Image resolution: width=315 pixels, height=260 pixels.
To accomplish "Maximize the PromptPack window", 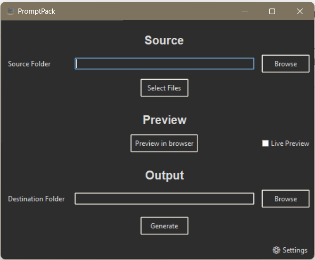I will pyautogui.click(x=272, y=11).
